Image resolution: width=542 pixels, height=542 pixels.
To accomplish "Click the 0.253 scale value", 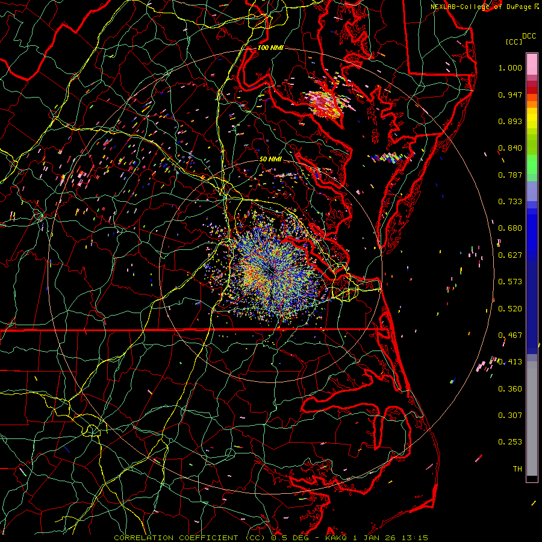I will pyautogui.click(x=510, y=442).
